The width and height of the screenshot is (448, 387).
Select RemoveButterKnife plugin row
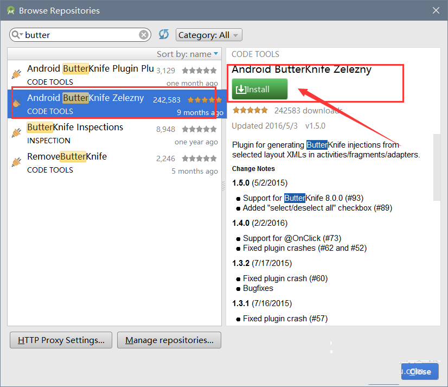114,163
